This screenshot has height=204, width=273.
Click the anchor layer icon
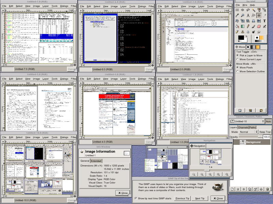tap(261, 189)
